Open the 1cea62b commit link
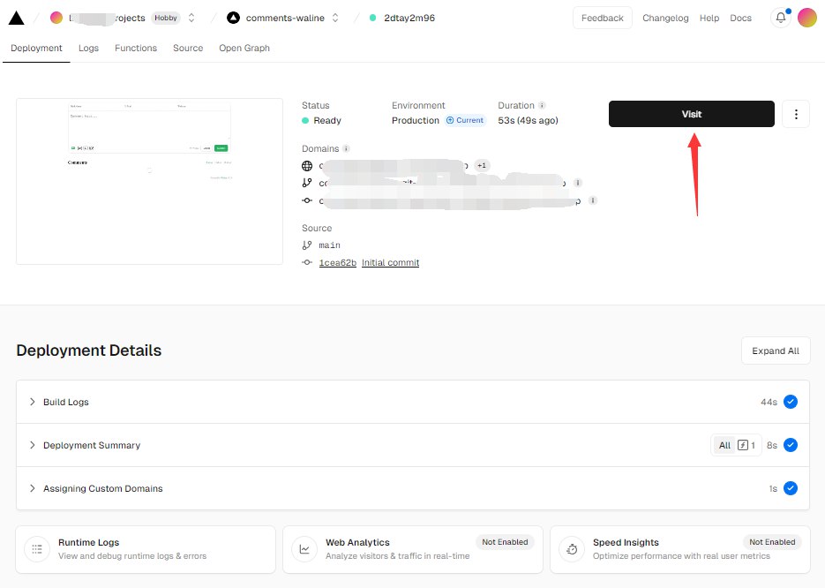The height and width of the screenshot is (588, 825). (x=337, y=263)
